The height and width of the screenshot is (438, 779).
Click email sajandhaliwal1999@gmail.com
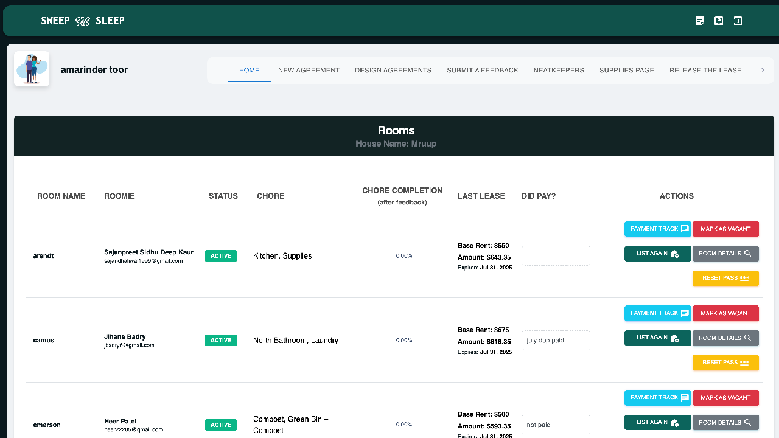144,260
